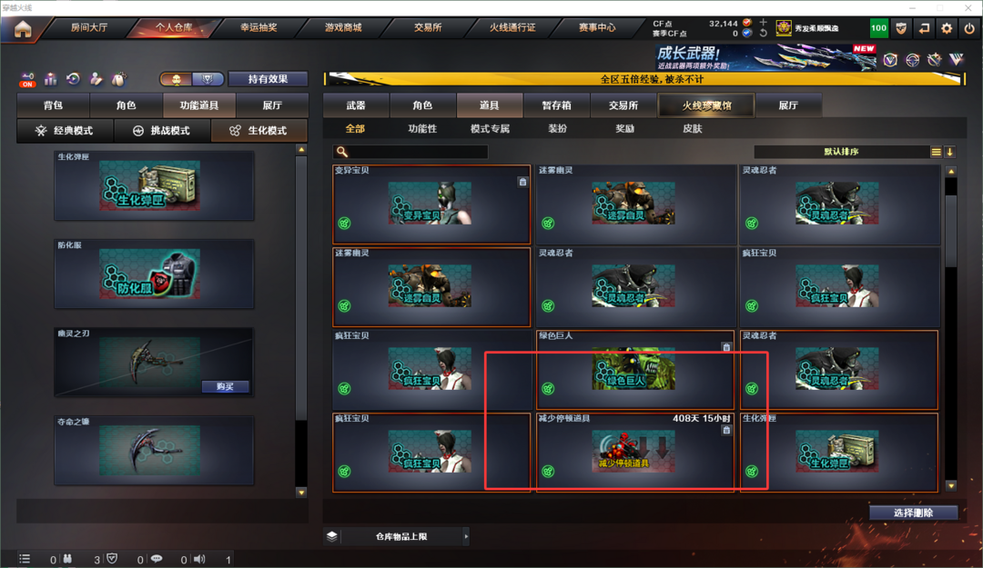Click the plus icon to recharge CF points
This screenshot has width=983, height=568.
click(763, 23)
